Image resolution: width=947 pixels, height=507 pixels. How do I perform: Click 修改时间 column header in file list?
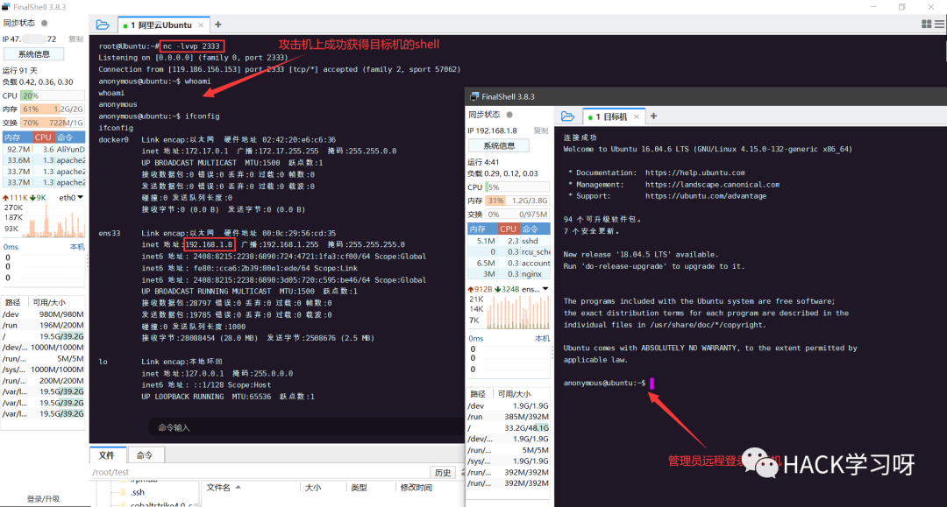click(x=417, y=487)
